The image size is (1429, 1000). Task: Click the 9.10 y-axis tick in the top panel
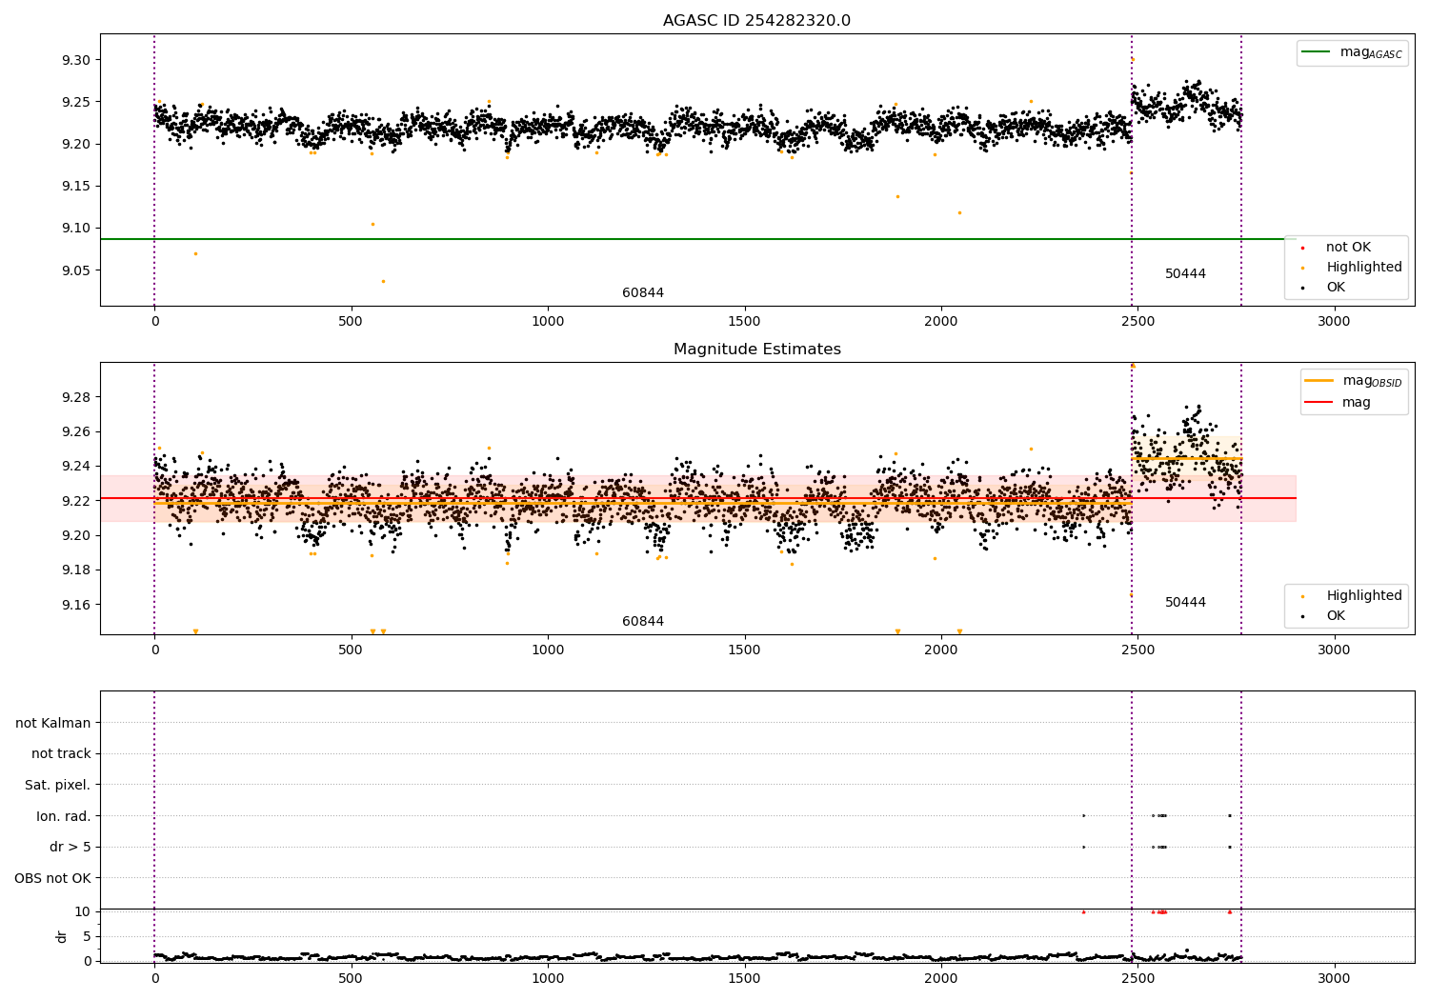click(x=75, y=229)
